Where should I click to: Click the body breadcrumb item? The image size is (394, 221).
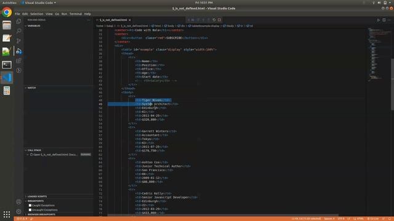point(169,26)
